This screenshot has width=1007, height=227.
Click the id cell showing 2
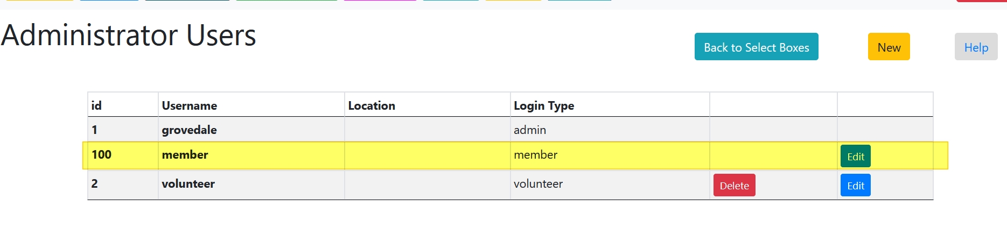point(95,184)
